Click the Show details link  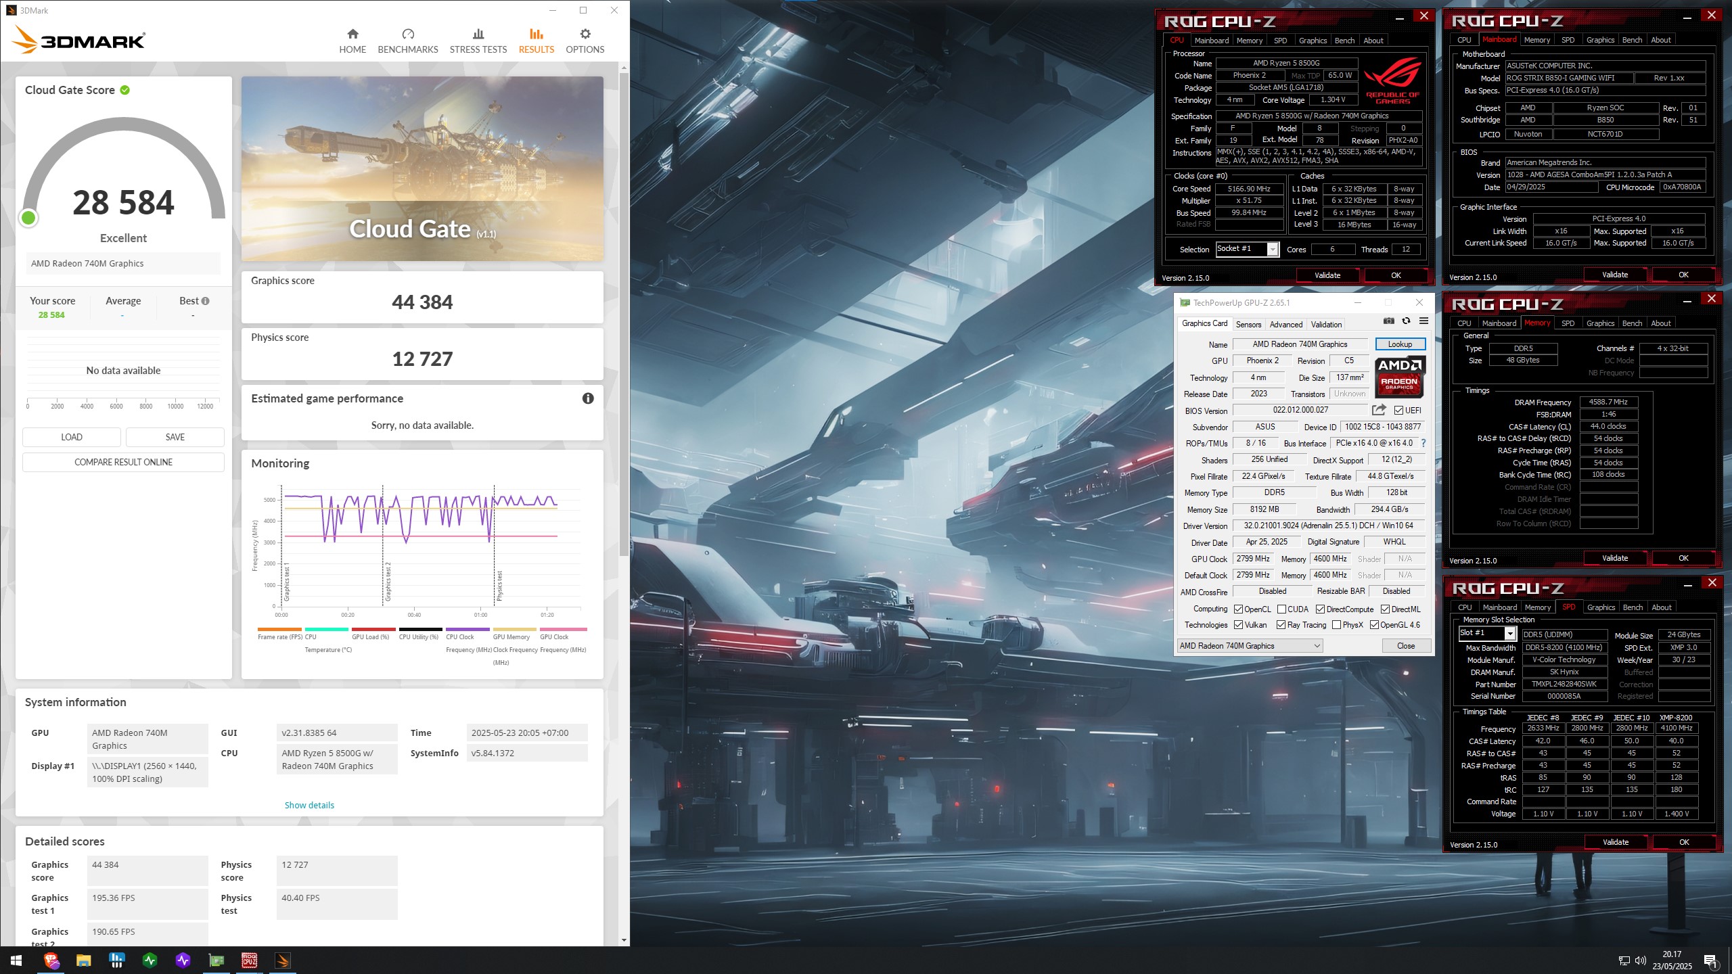coord(309,805)
